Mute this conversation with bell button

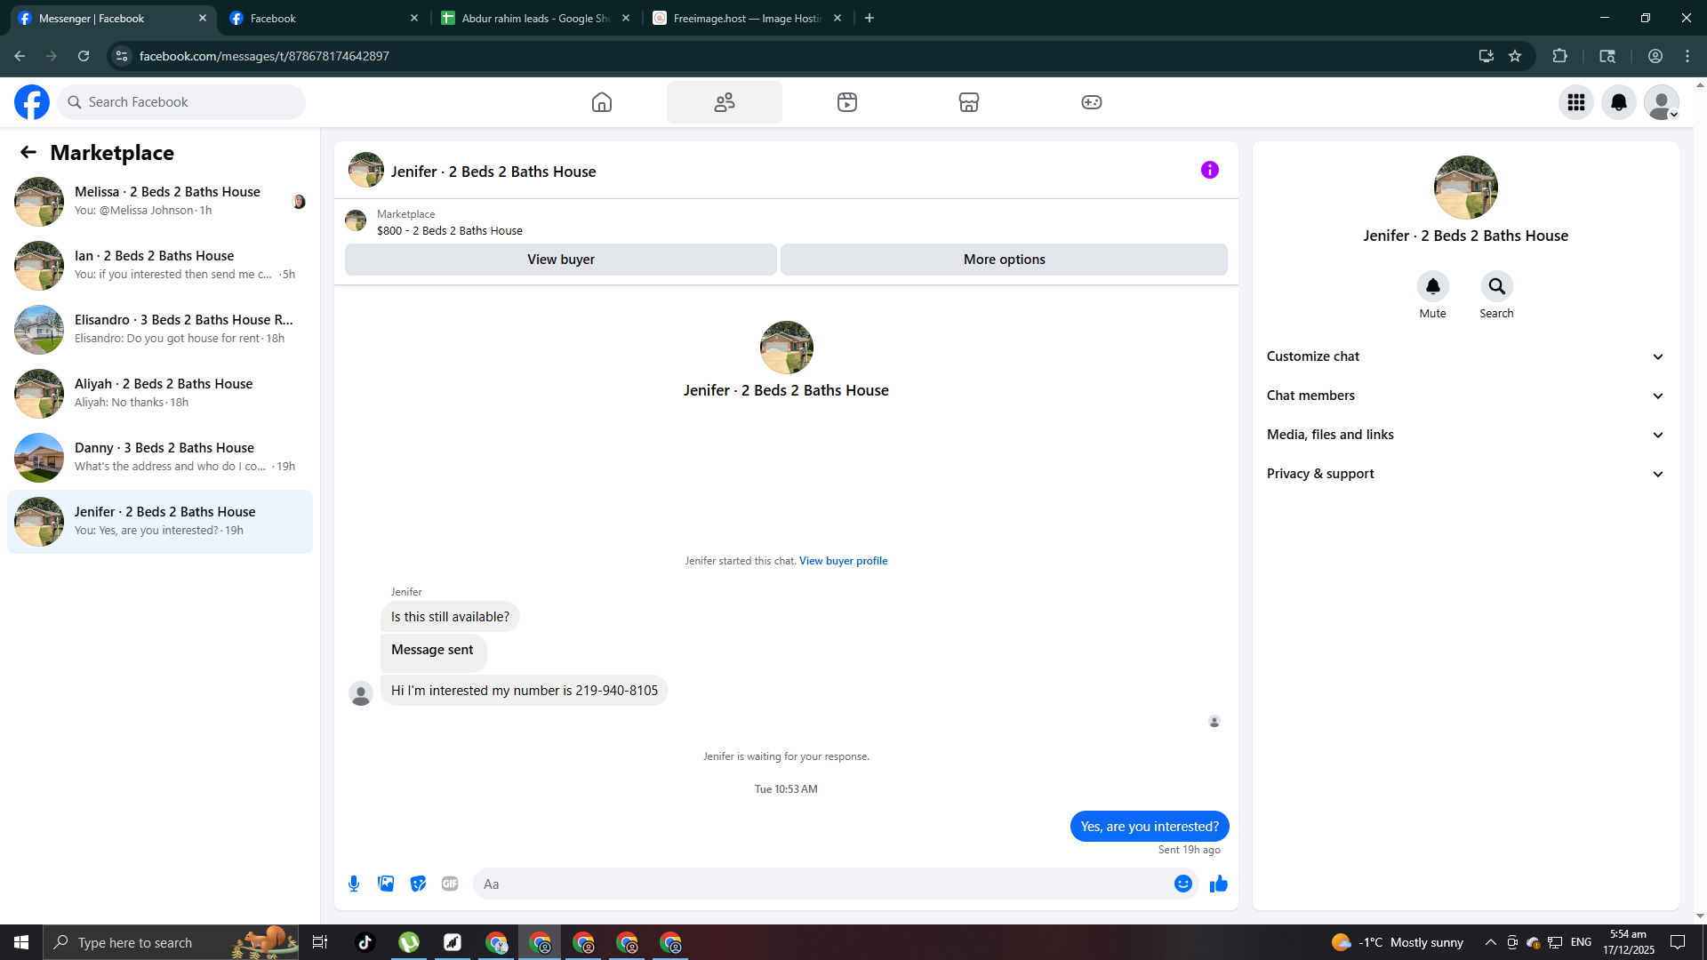tap(1432, 286)
